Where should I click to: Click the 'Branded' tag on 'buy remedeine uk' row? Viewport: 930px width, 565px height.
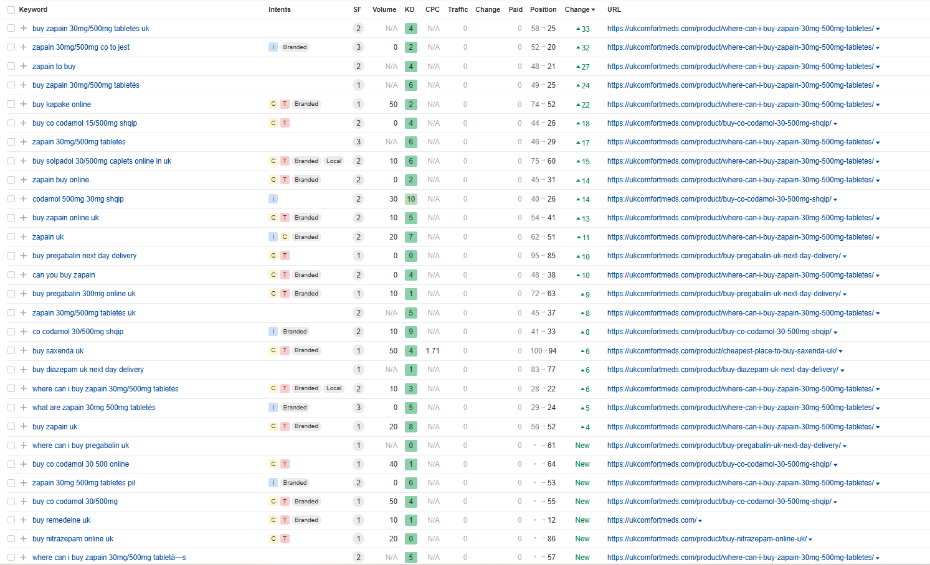tap(306, 520)
